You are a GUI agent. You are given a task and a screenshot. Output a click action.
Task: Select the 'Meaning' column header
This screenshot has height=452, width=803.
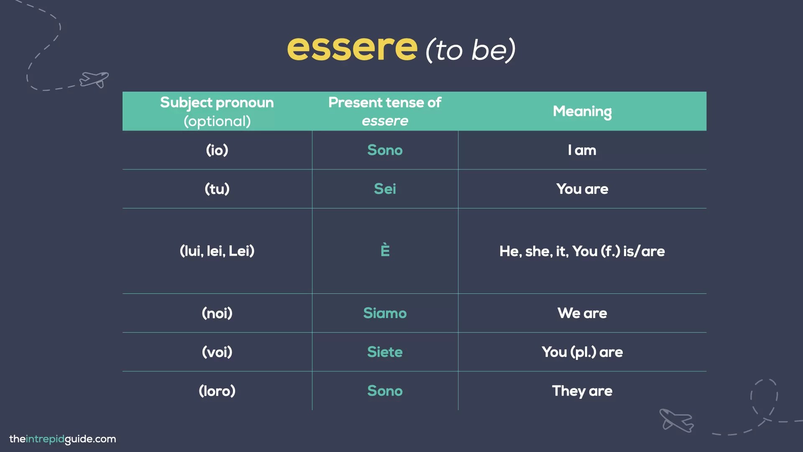[x=582, y=111]
